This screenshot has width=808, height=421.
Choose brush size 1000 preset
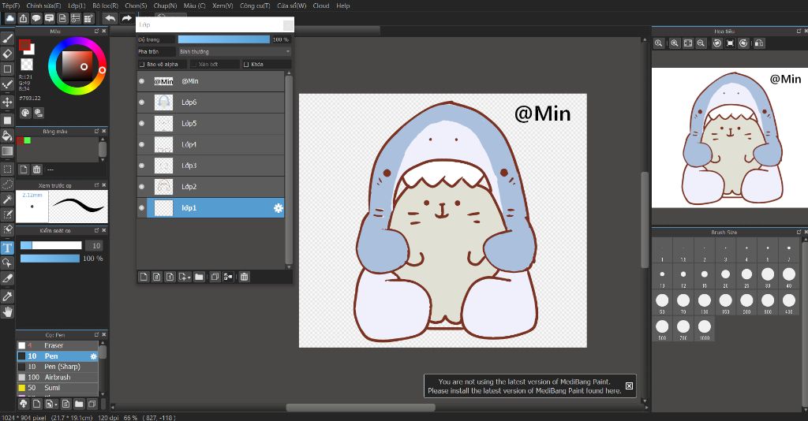(x=705, y=330)
